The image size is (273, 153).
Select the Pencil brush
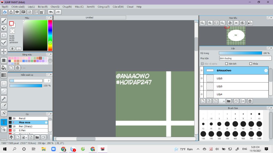pyautogui.click(x=28, y=118)
